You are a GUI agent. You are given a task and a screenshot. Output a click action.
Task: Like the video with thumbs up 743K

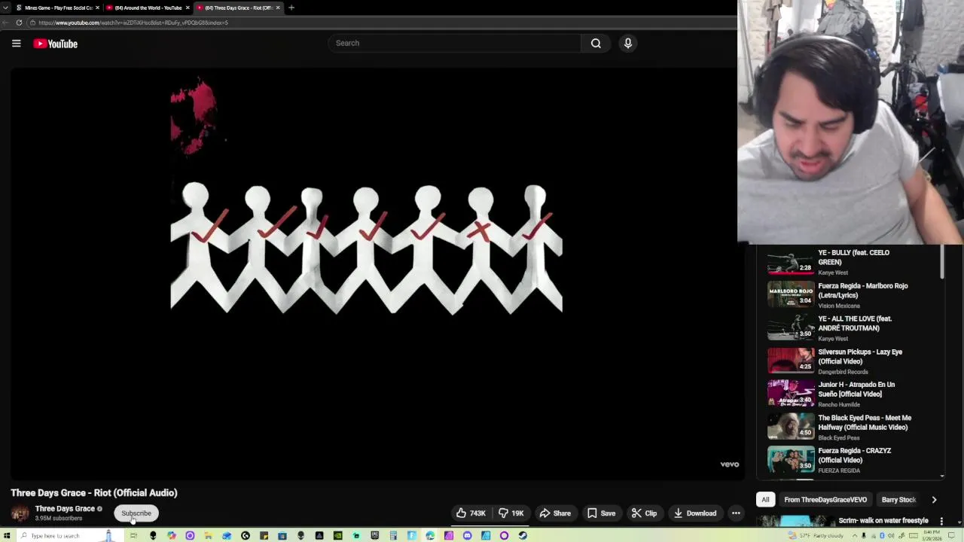pos(471,513)
